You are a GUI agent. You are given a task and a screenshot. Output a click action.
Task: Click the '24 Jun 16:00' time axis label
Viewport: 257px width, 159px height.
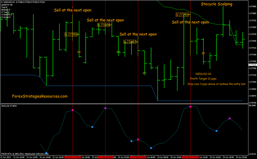point(215,157)
